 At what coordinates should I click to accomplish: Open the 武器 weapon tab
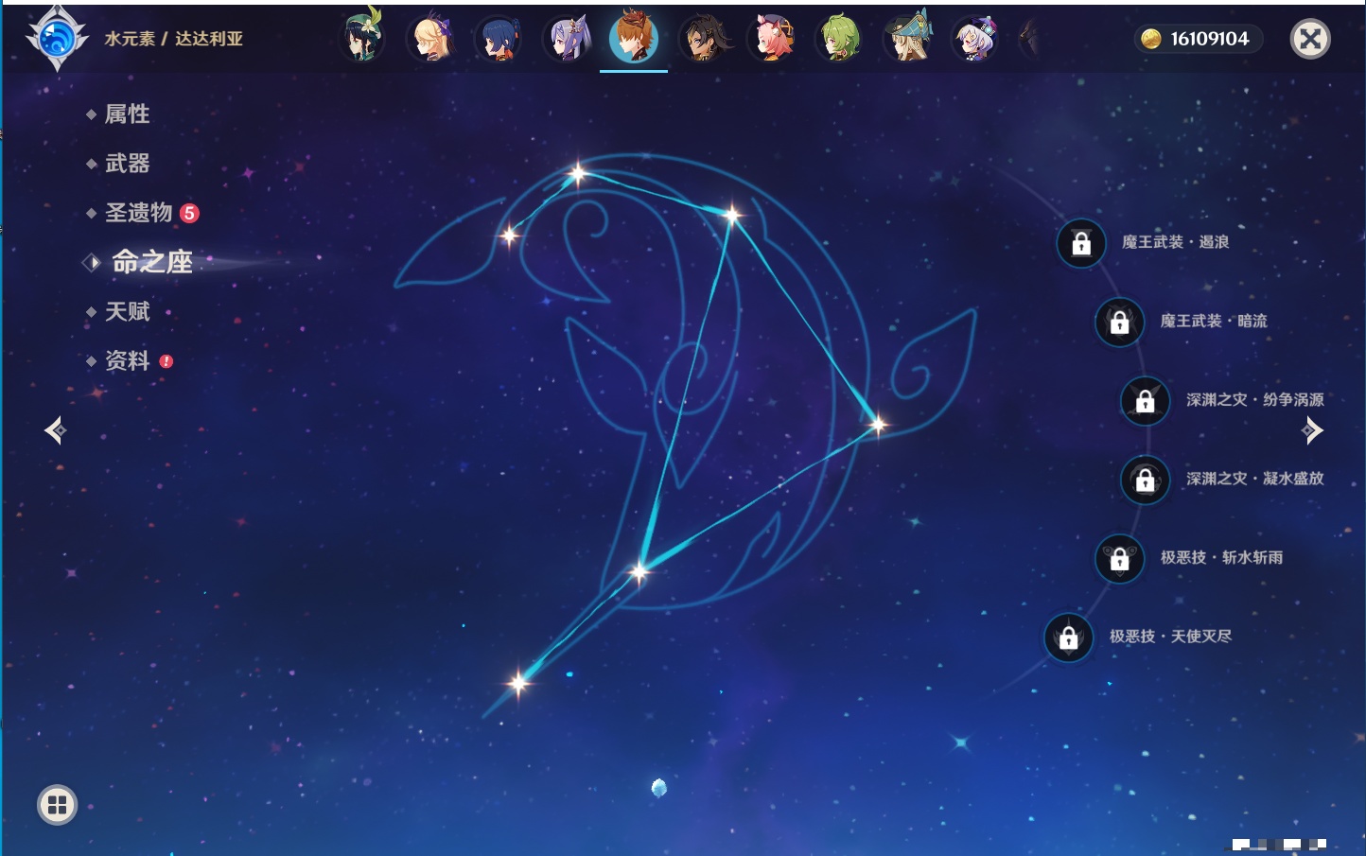click(x=127, y=164)
